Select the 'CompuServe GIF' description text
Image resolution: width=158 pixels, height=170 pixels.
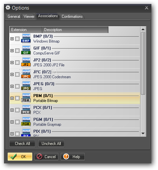pos(47,53)
